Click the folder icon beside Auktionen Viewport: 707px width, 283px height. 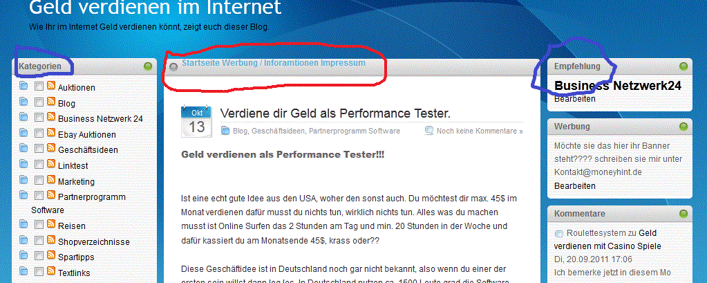coord(23,86)
